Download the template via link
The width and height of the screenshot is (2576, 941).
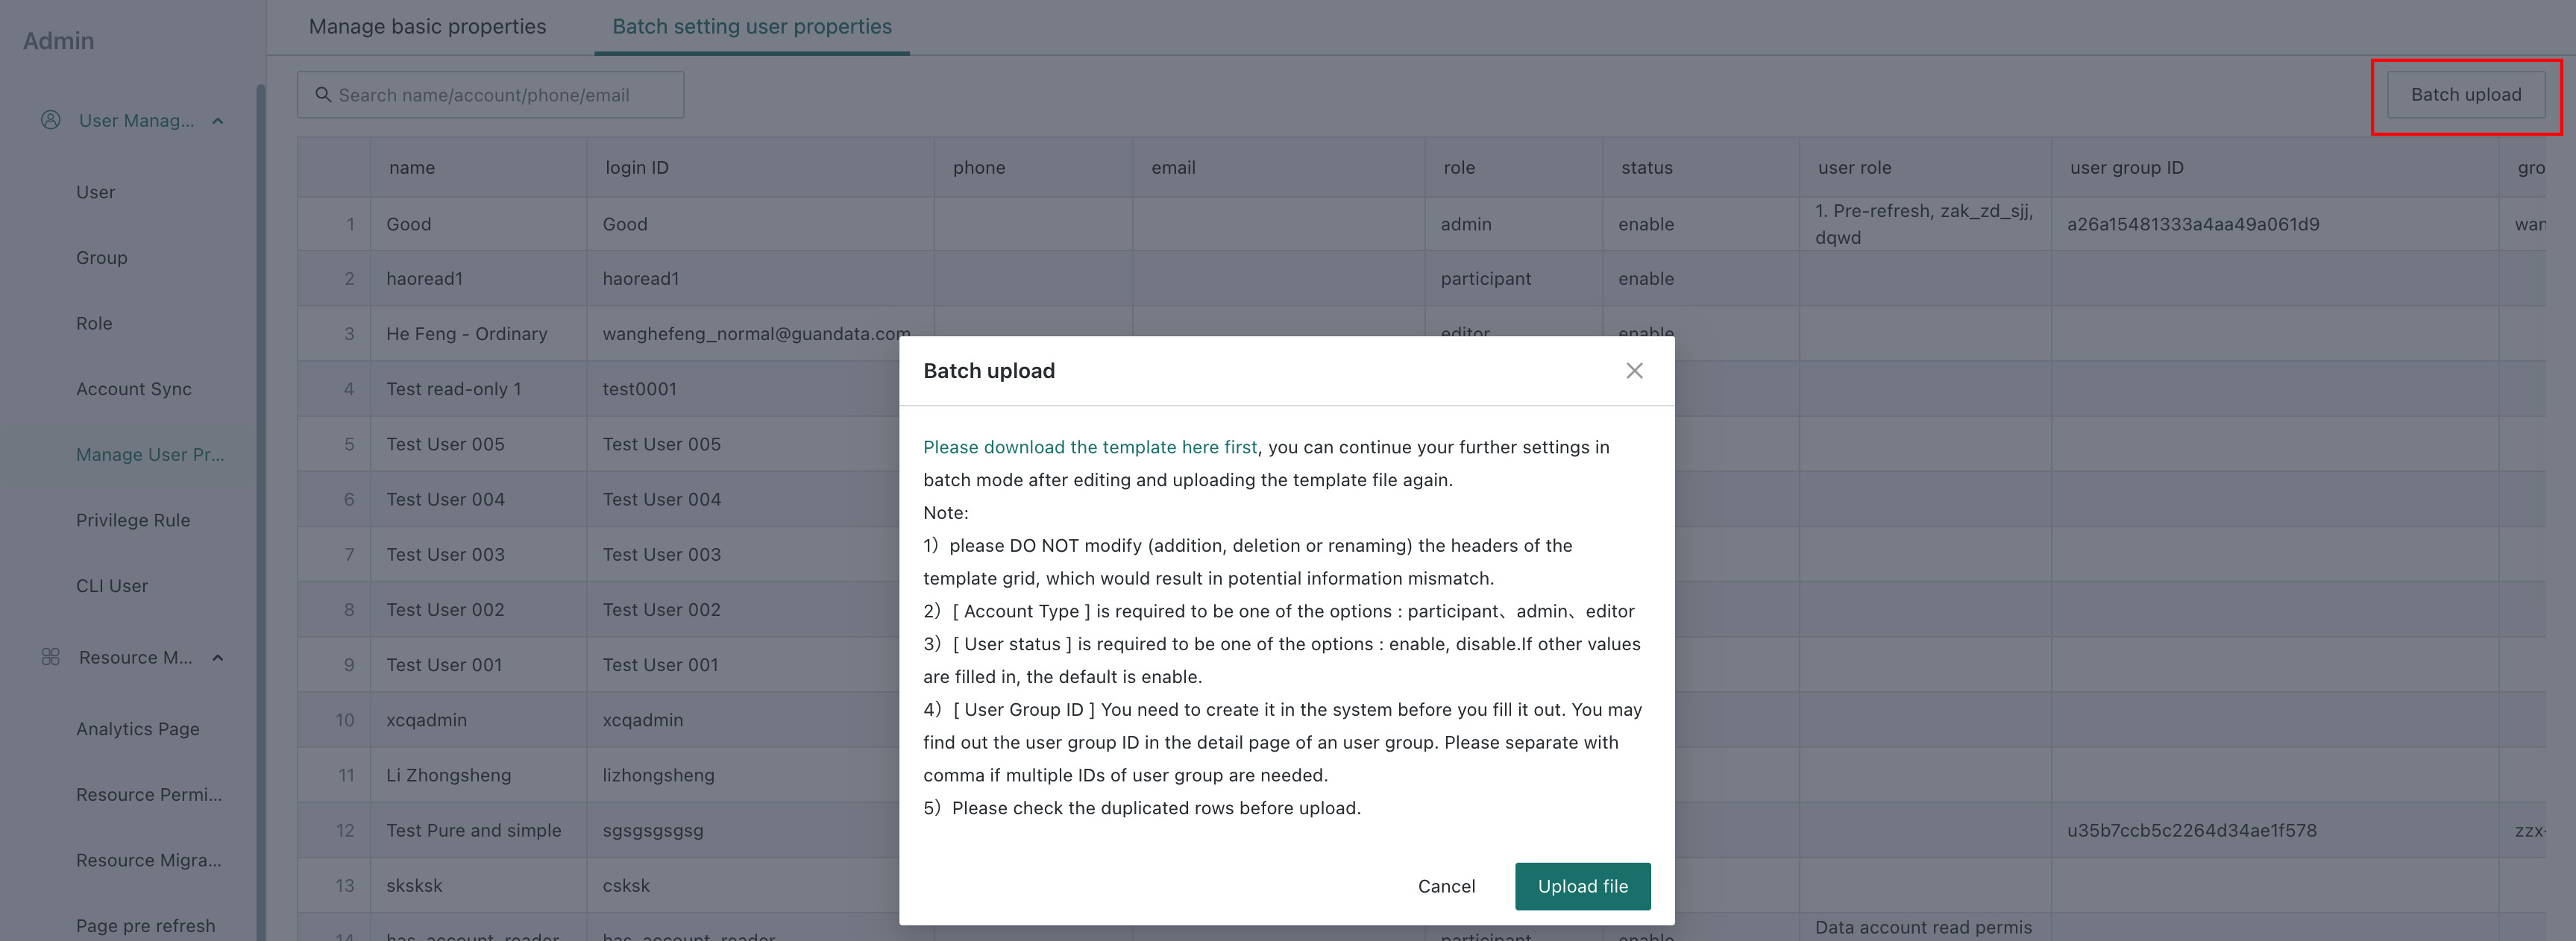1090,447
